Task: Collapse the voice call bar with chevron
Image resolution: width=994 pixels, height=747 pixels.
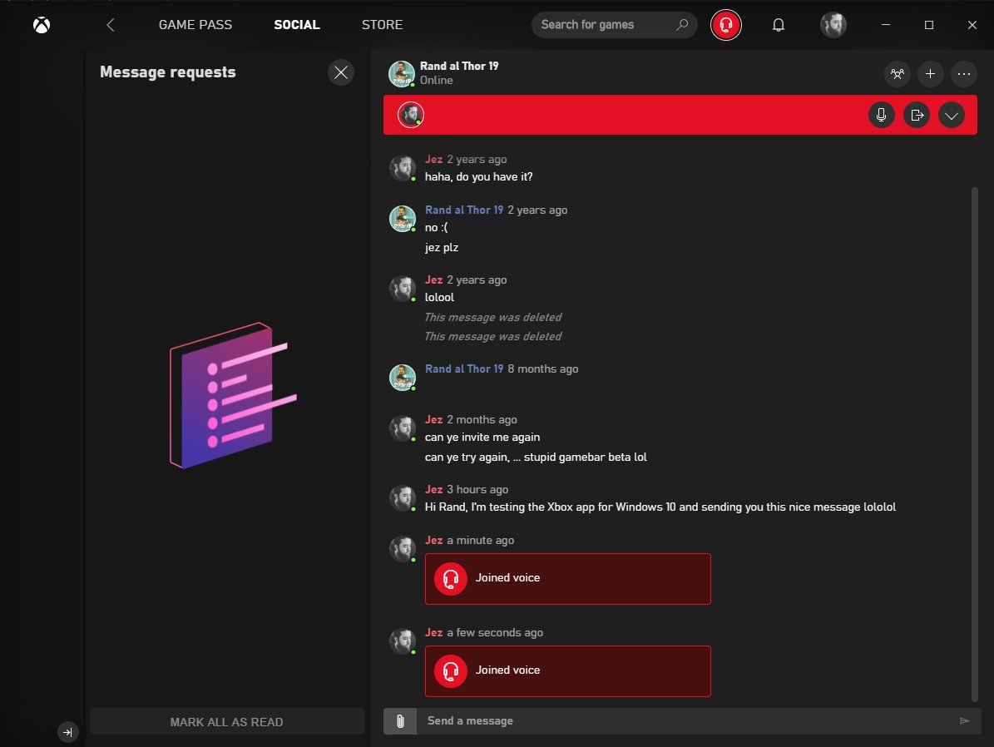Action: click(x=952, y=115)
